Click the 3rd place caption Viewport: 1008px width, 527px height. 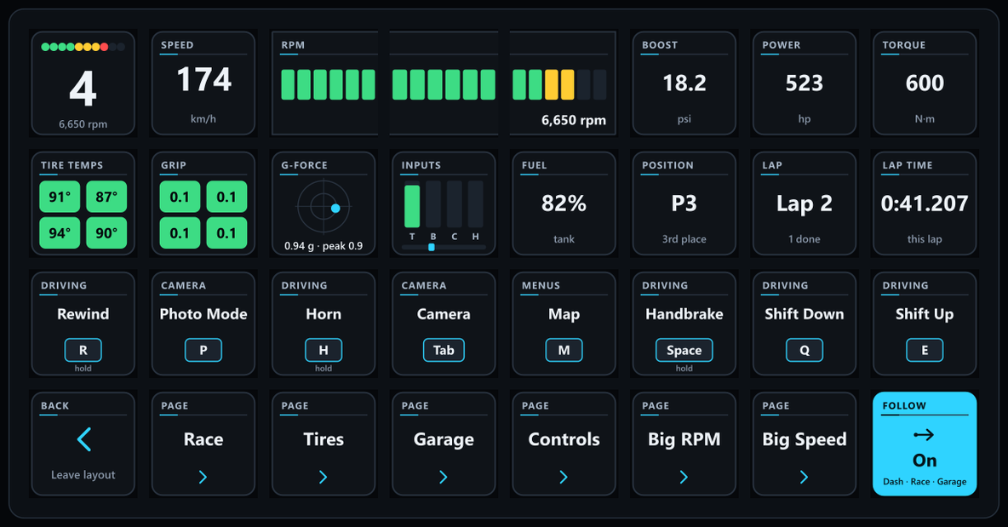point(684,239)
